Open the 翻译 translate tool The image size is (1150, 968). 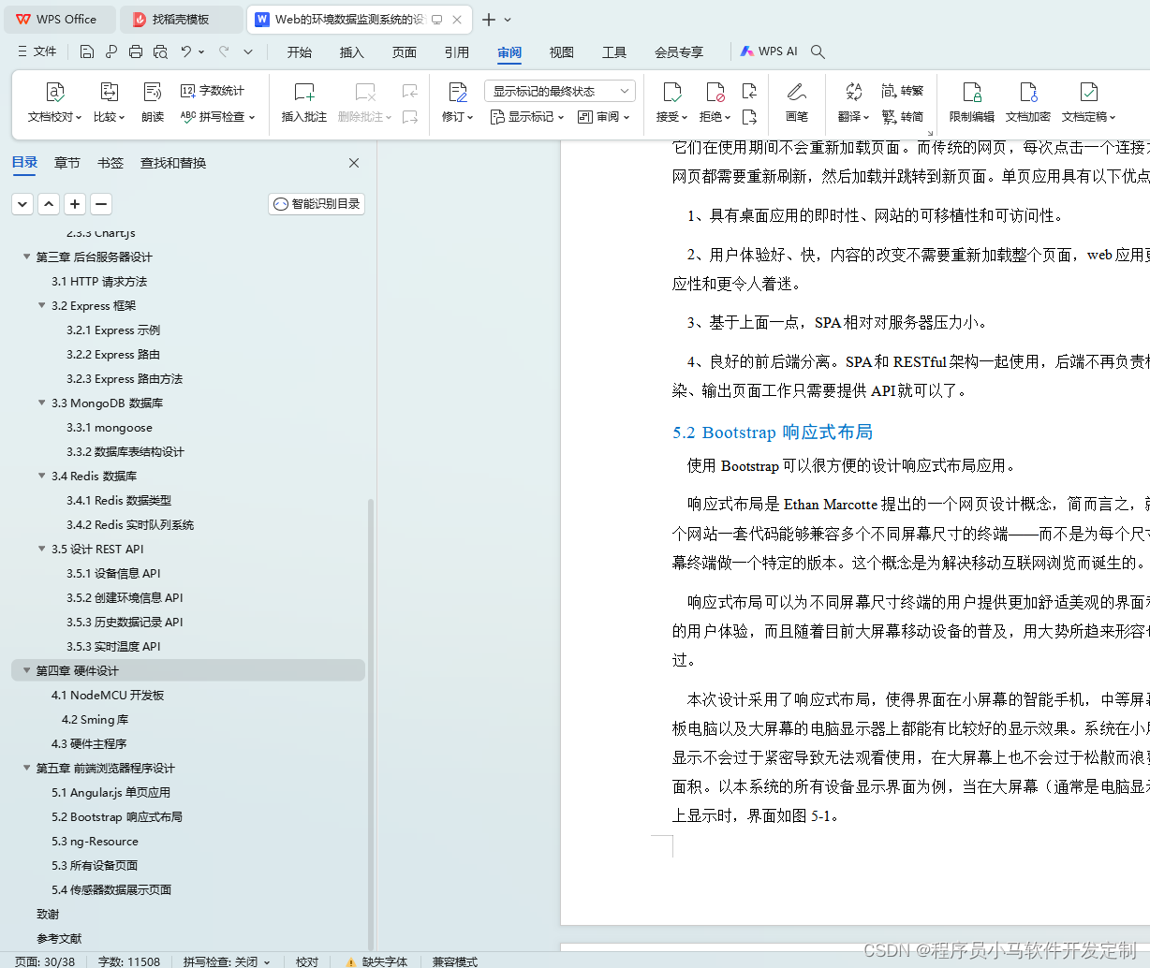pos(849,100)
